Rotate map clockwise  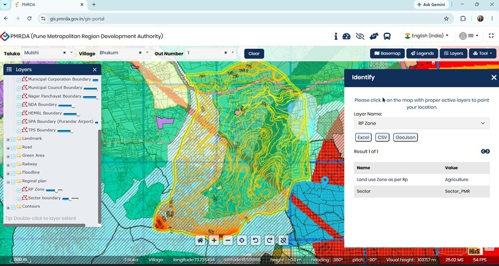pos(269,240)
